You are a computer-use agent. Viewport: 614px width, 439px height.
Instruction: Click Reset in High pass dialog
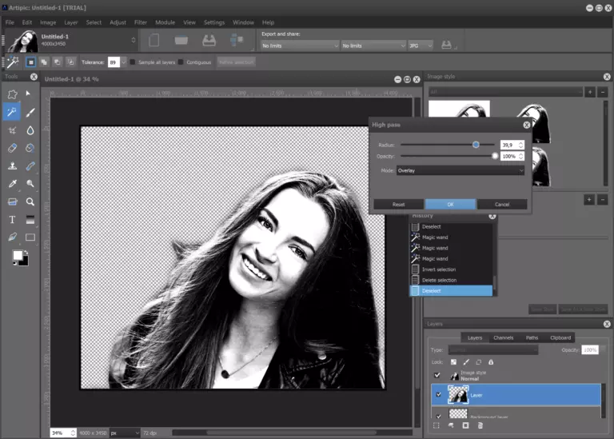tap(398, 204)
